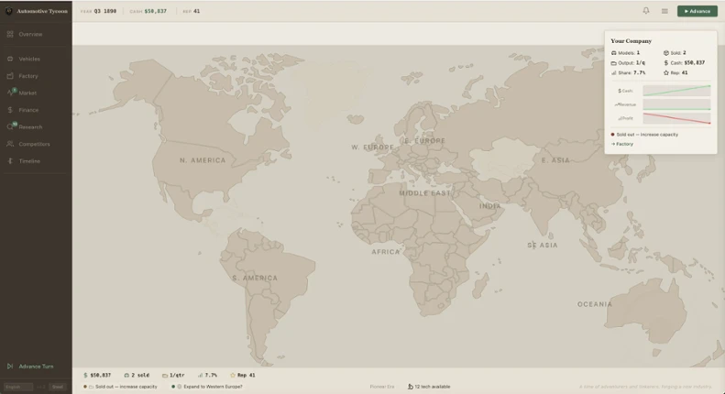Open the Overview dashboard icon in sidebar
The width and height of the screenshot is (725, 394).
tap(10, 34)
